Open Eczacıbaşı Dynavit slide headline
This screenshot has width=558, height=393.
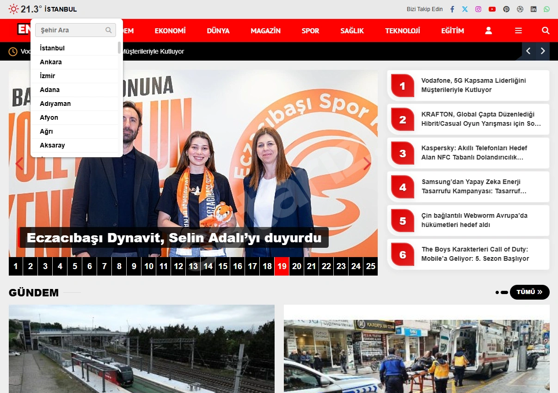pos(174,238)
